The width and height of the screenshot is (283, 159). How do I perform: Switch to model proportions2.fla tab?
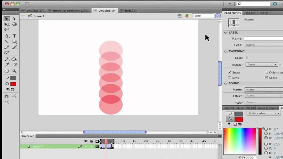point(69,10)
